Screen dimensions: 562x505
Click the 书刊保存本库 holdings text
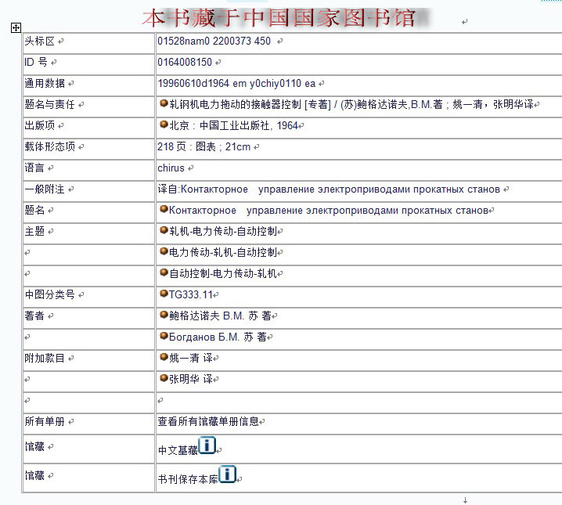(188, 479)
